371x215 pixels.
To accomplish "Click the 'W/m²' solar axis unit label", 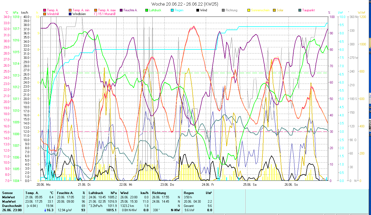I will click(361, 12).
